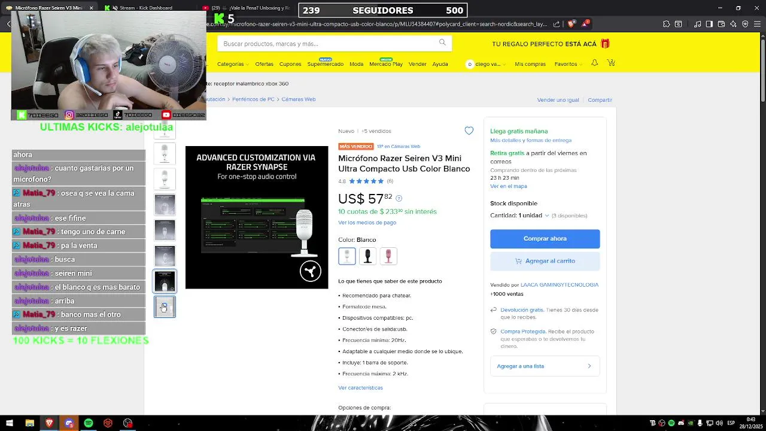Open the LAACA GAMINGYTECNOLOGIA seller link
The width and height of the screenshot is (766, 431).
point(560,285)
